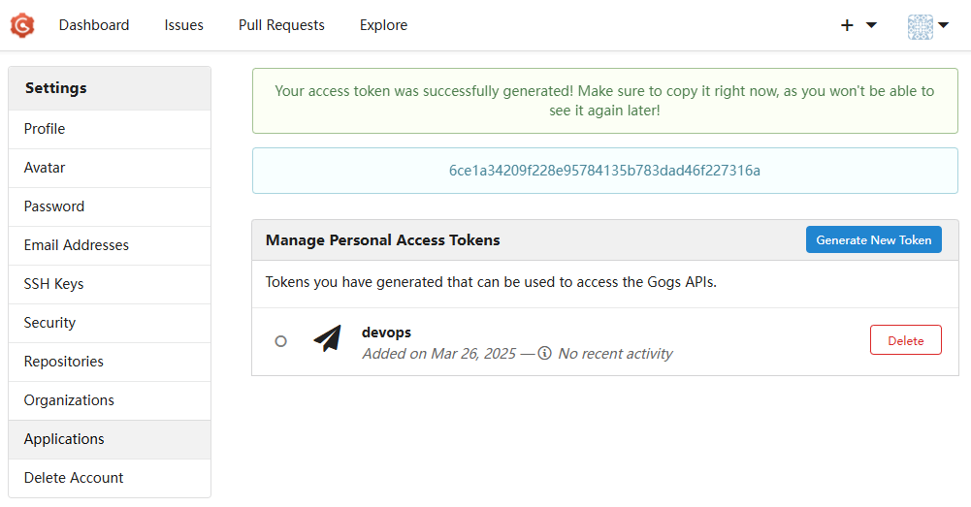Click the user avatar image
Viewport: 971px width, 507px height.
tap(920, 26)
